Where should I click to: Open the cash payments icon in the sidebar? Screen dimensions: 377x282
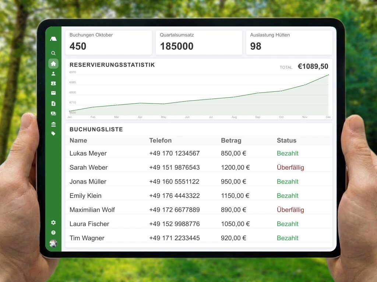click(53, 113)
